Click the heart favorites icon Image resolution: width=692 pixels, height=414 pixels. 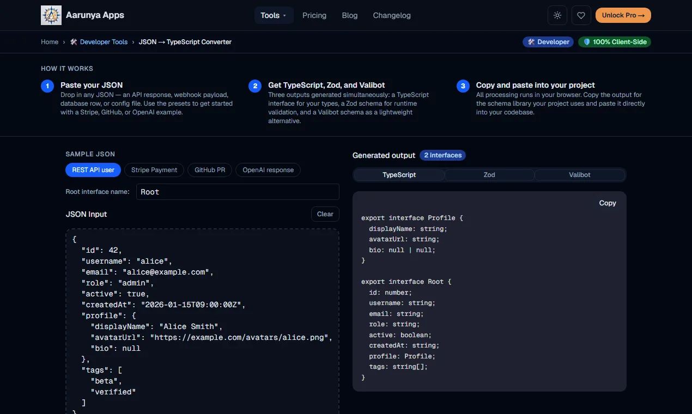click(x=581, y=15)
